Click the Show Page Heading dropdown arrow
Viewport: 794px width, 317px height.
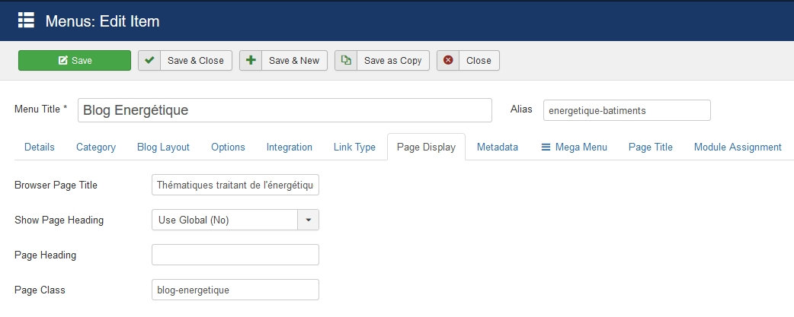[308, 220]
